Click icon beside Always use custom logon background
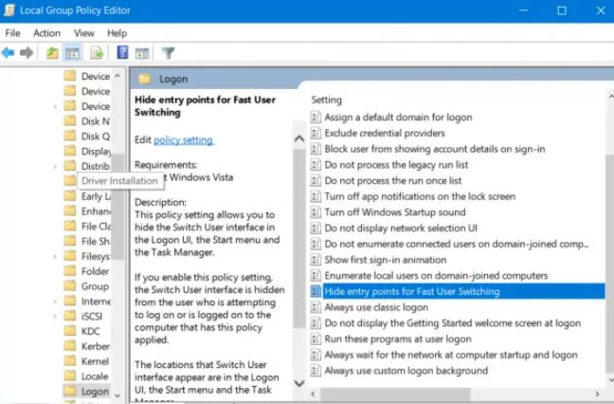 [x=316, y=371]
